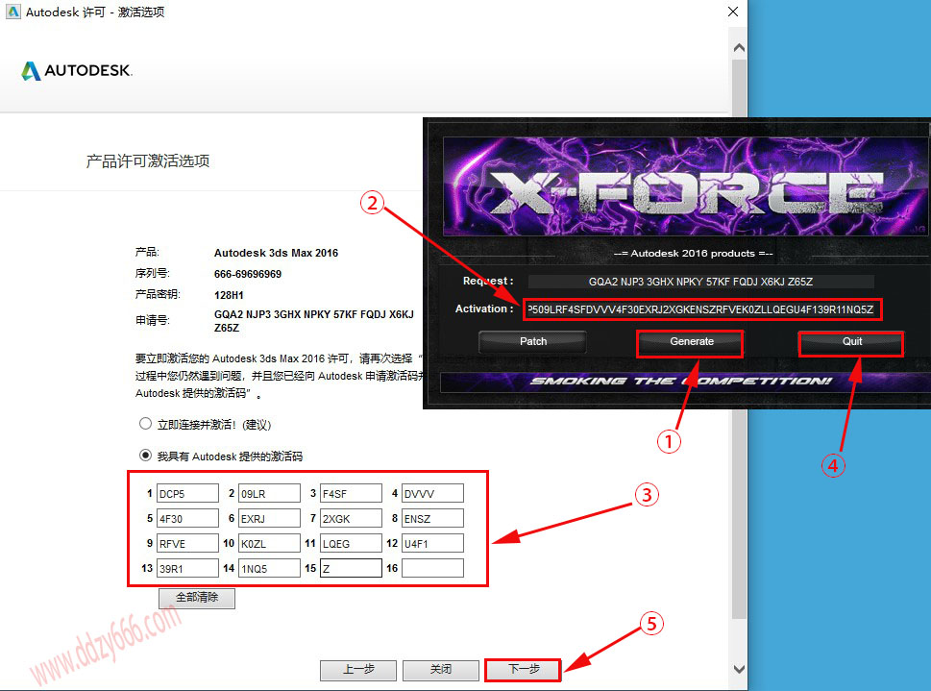This screenshot has height=691, width=931.
Task: Click the Generate button in X-Force keygen
Action: [691, 341]
